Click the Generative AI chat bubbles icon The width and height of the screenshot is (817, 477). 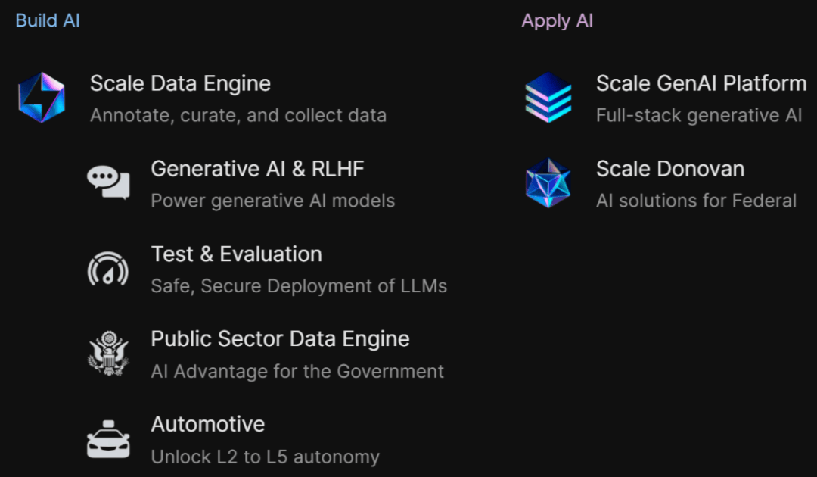coord(108,182)
